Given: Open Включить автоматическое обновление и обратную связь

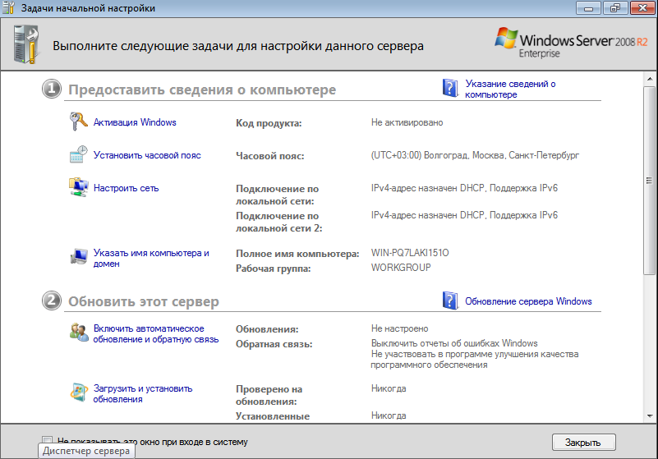Looking at the screenshot, I should click(x=156, y=333).
